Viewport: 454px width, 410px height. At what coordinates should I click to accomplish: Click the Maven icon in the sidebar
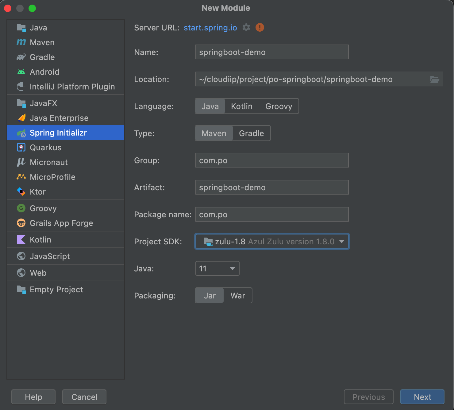coord(21,42)
